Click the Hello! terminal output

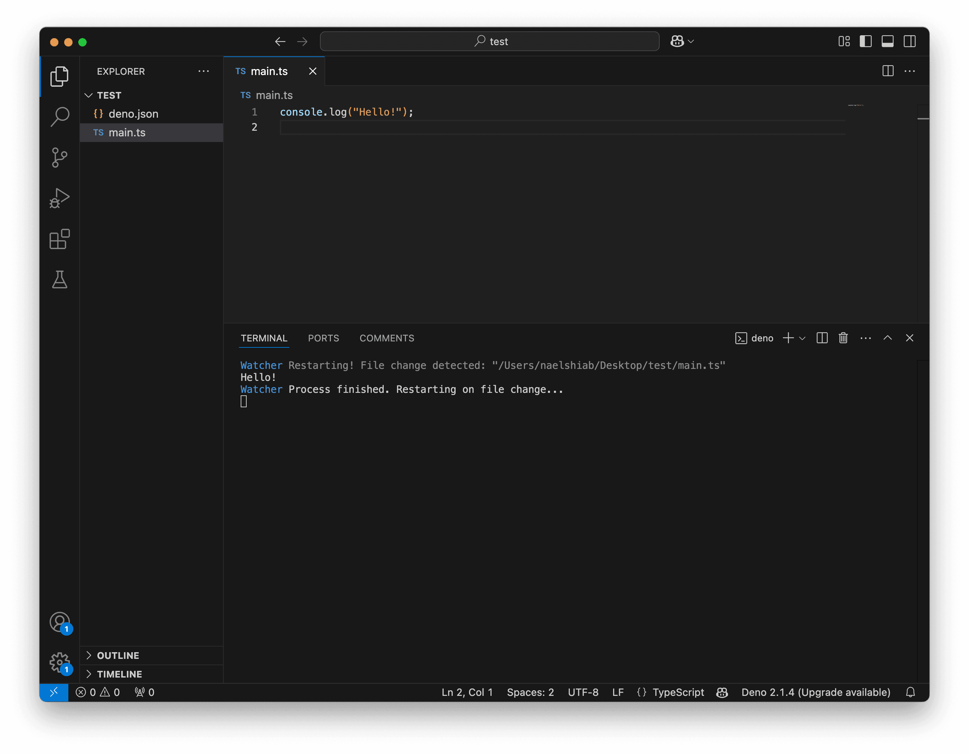click(x=258, y=377)
